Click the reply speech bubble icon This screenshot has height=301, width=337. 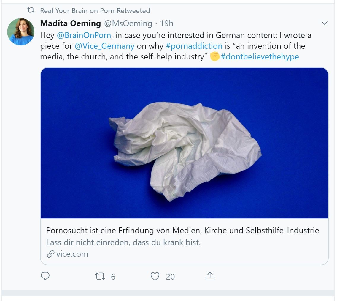point(45,276)
